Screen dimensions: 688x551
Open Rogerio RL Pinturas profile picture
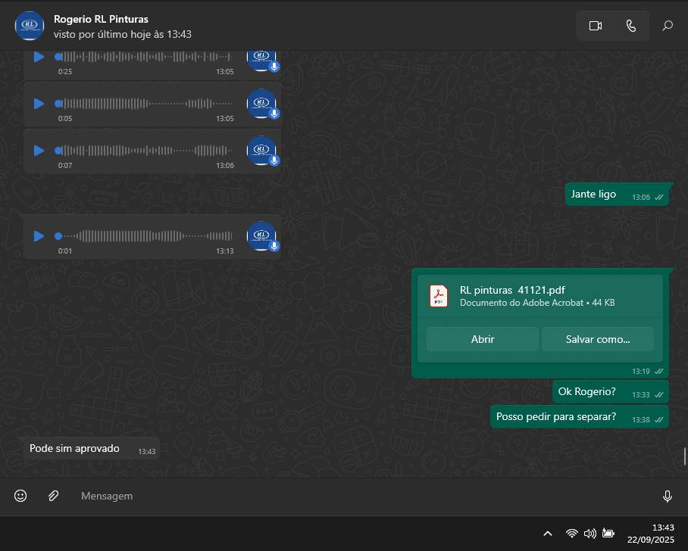point(30,26)
